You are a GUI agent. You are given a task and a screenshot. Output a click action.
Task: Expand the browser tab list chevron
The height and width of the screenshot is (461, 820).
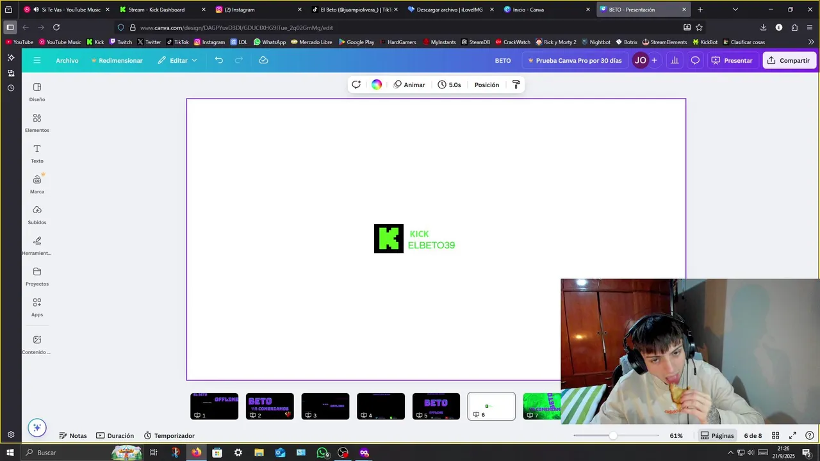735,10
